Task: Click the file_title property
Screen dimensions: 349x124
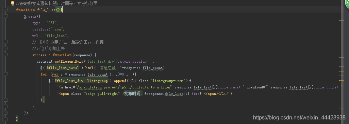Action: click(326, 87)
